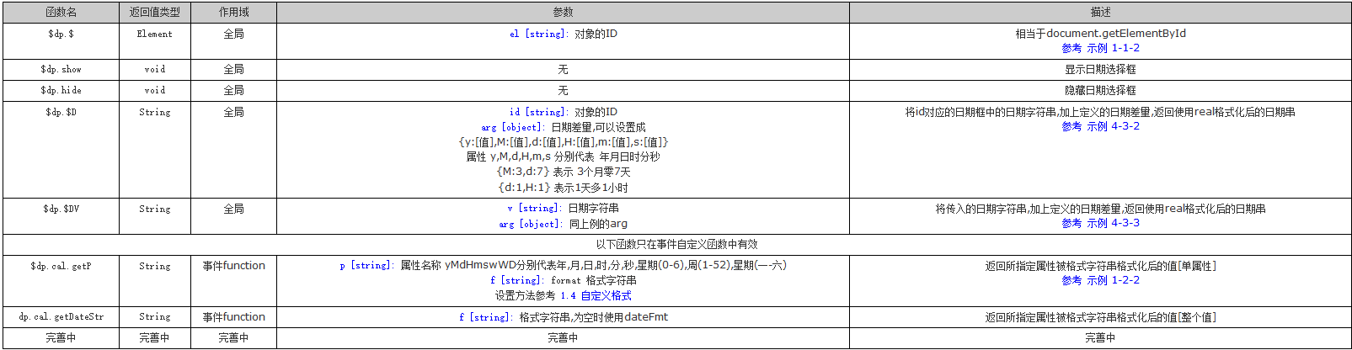Click the '{d:1,H:1} 表示1天多1小时' line
1352x350 pixels.
(x=563, y=188)
